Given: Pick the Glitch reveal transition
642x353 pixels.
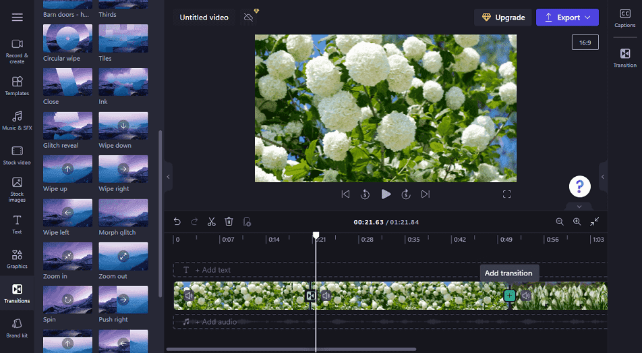Looking at the screenshot, I should (x=67, y=126).
